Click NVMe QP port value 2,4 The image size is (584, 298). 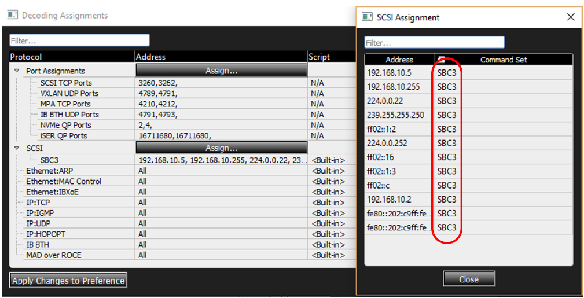pyautogui.click(x=145, y=125)
